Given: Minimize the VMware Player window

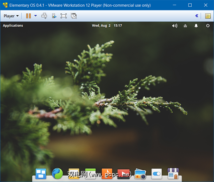Looking at the screenshot, I should click(x=174, y=5).
